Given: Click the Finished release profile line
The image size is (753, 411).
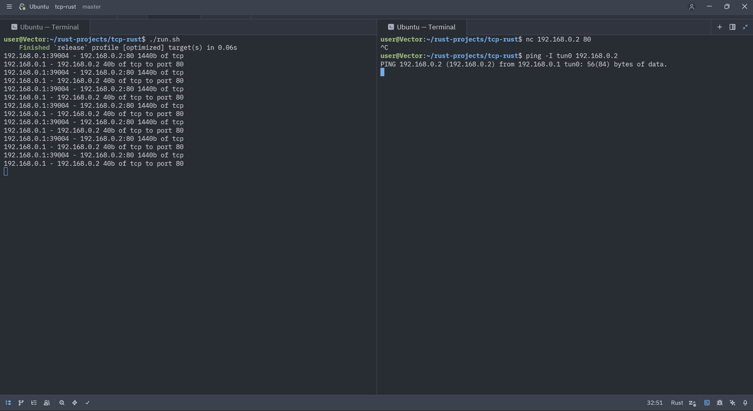Looking at the screenshot, I should click(x=128, y=48).
